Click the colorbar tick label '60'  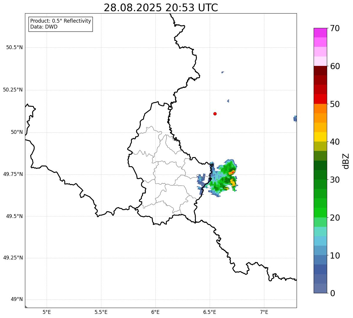335,66
